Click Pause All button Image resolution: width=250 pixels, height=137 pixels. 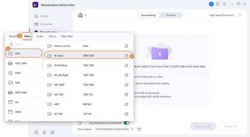[x=230, y=126]
